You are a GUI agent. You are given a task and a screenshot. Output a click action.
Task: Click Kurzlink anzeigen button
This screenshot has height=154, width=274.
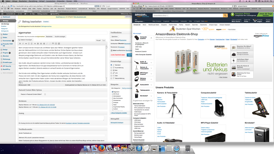[x=60, y=37]
